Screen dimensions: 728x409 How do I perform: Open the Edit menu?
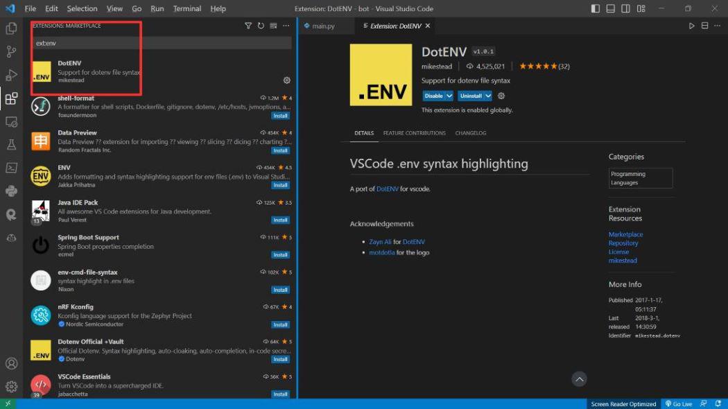[x=51, y=8]
